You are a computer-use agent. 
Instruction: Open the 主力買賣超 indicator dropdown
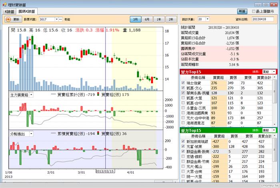(31, 95)
